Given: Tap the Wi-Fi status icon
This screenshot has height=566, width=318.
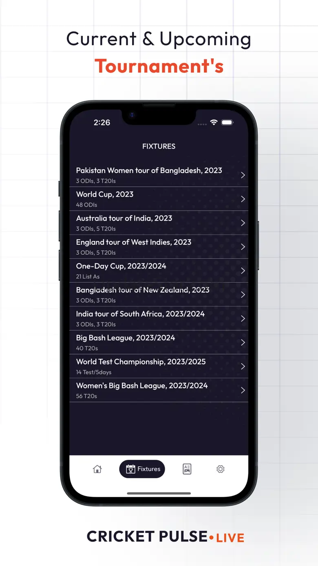Looking at the screenshot, I should (214, 122).
